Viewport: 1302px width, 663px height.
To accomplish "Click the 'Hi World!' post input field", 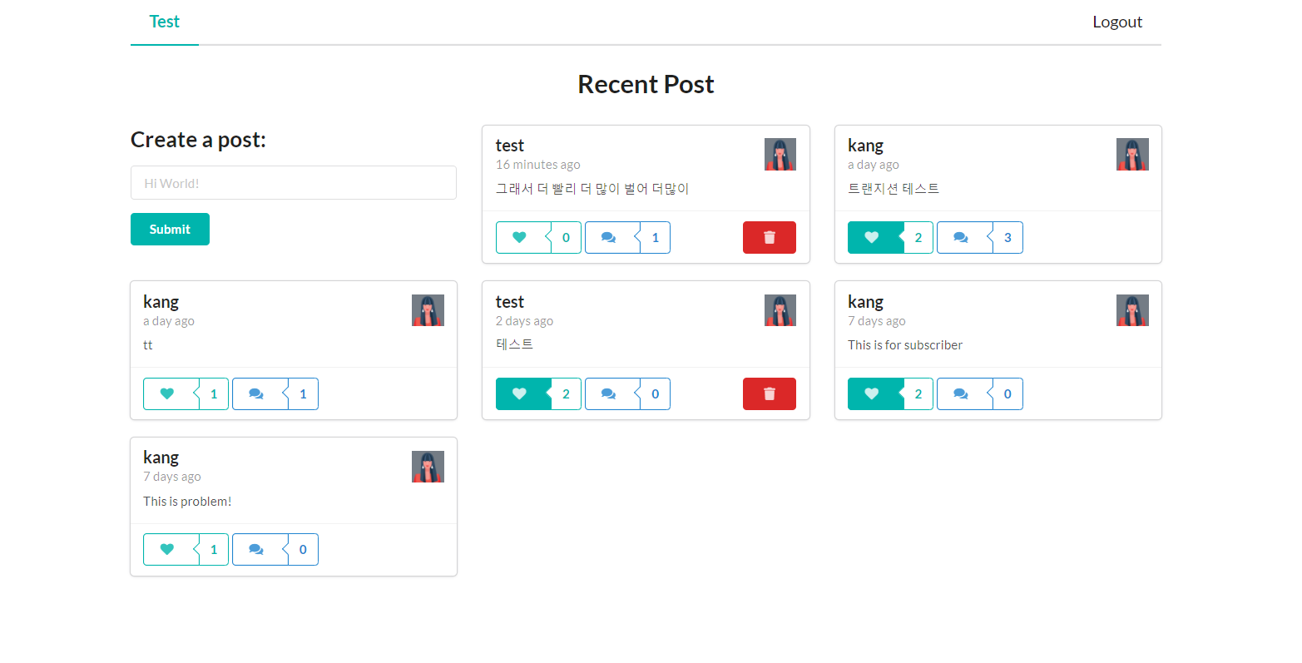I will 293,182.
